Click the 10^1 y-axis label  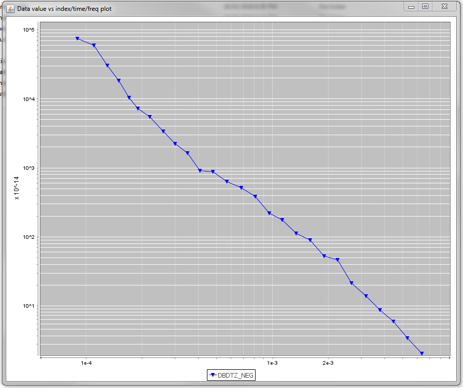coord(28,306)
